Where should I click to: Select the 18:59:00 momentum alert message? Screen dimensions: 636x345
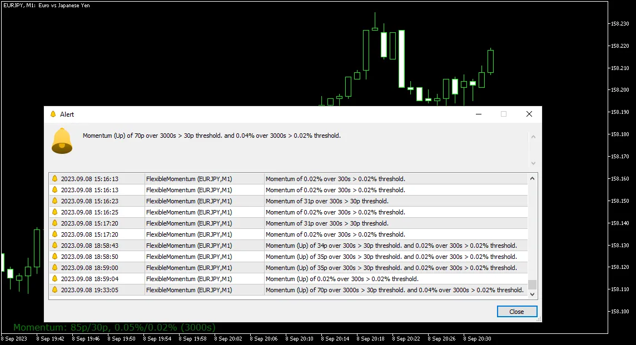click(391, 268)
